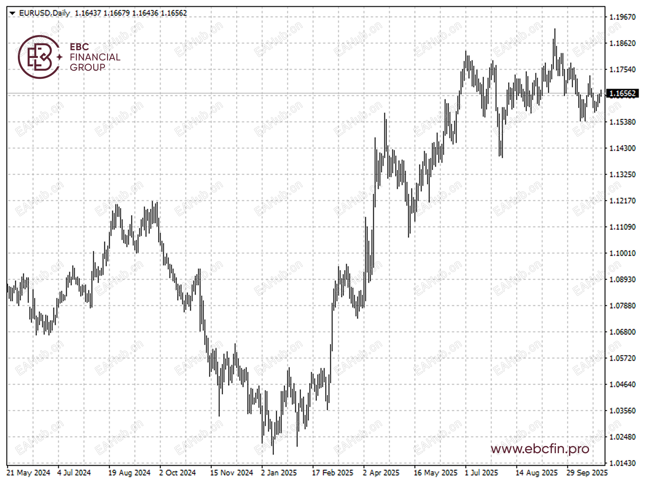The image size is (646, 486).
Task: Click the star symbol beside EBC logo
Action: pos(60,57)
